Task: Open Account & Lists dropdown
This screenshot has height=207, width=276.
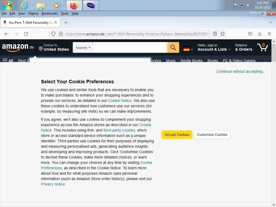Action: pyautogui.click(x=214, y=47)
